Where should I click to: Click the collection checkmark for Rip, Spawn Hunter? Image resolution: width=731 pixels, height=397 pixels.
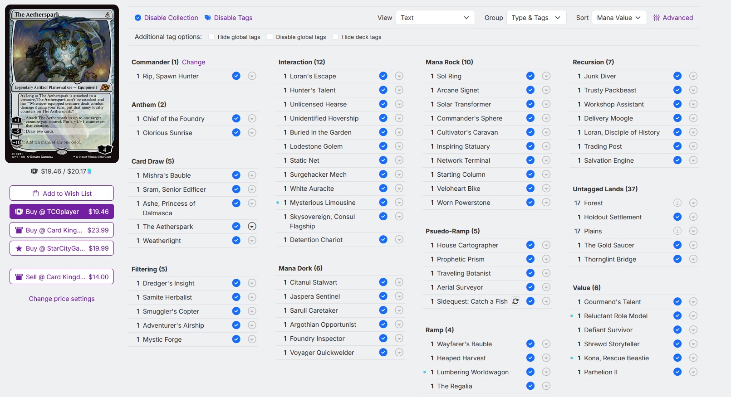[x=236, y=76]
